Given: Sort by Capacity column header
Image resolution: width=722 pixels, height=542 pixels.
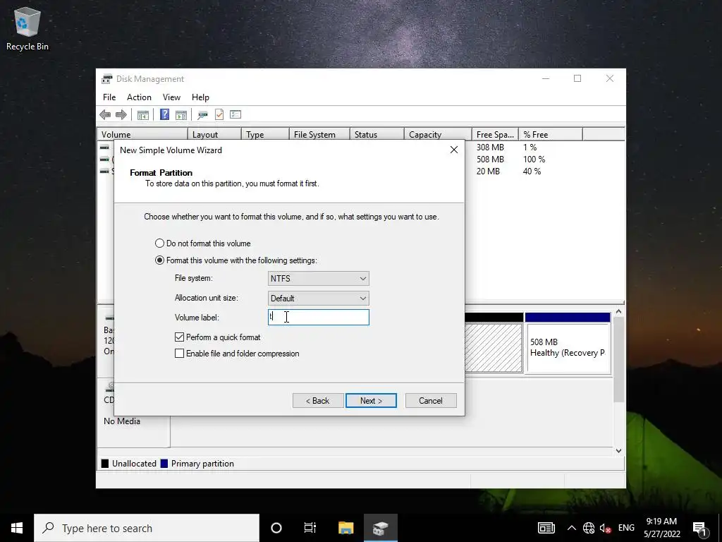Looking at the screenshot, I should 438,135.
